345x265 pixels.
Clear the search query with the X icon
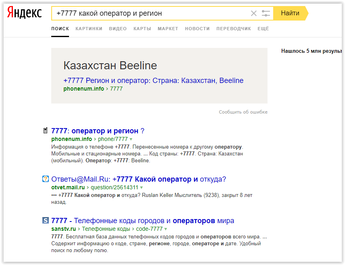(x=254, y=13)
